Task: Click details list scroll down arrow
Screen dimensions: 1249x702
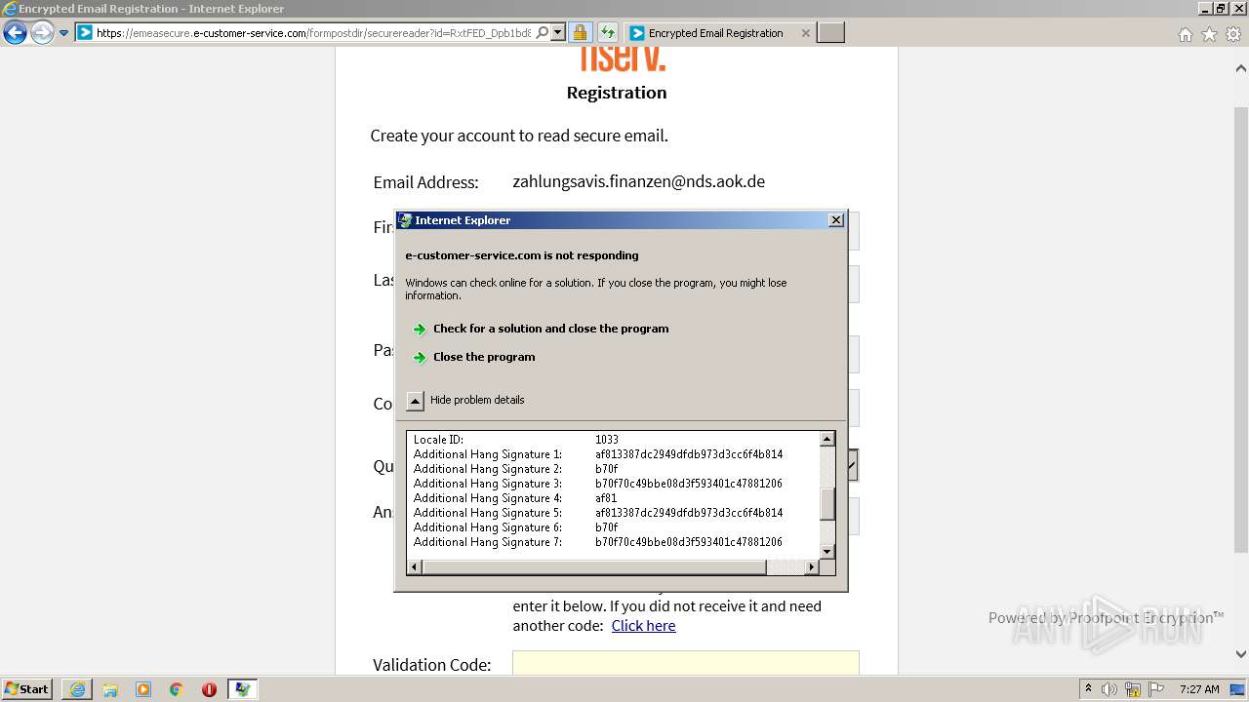Action: (x=827, y=552)
